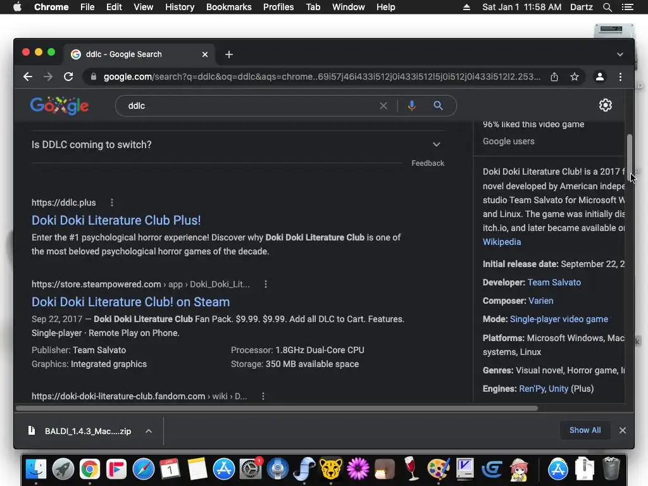Open Finder from the dock
The width and height of the screenshot is (648, 486).
(x=36, y=469)
